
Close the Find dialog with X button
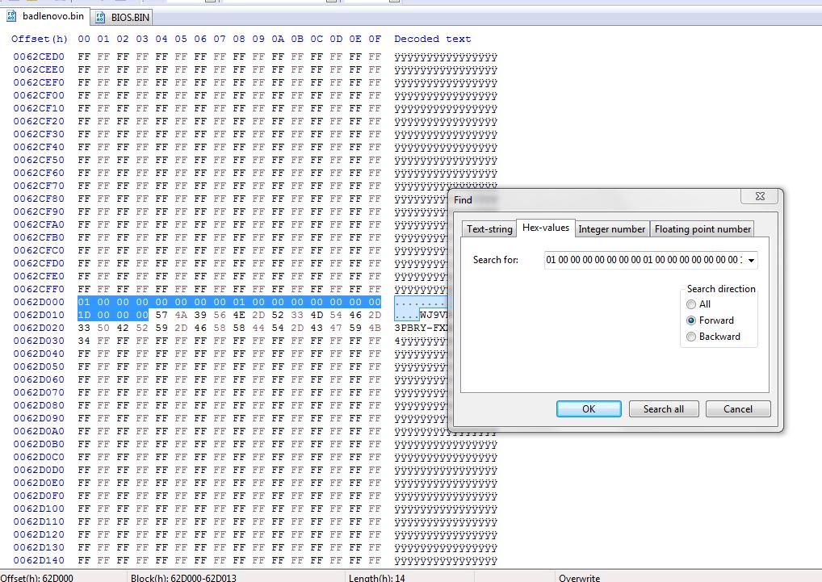click(760, 196)
